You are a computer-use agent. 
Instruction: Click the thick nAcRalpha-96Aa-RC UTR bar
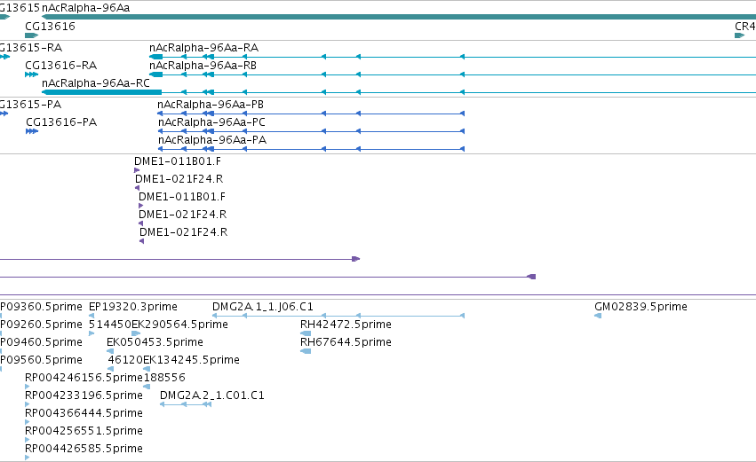pos(102,92)
